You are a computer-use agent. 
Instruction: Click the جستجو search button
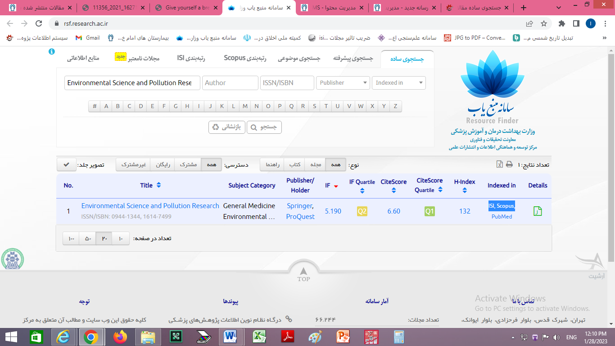[x=264, y=127]
